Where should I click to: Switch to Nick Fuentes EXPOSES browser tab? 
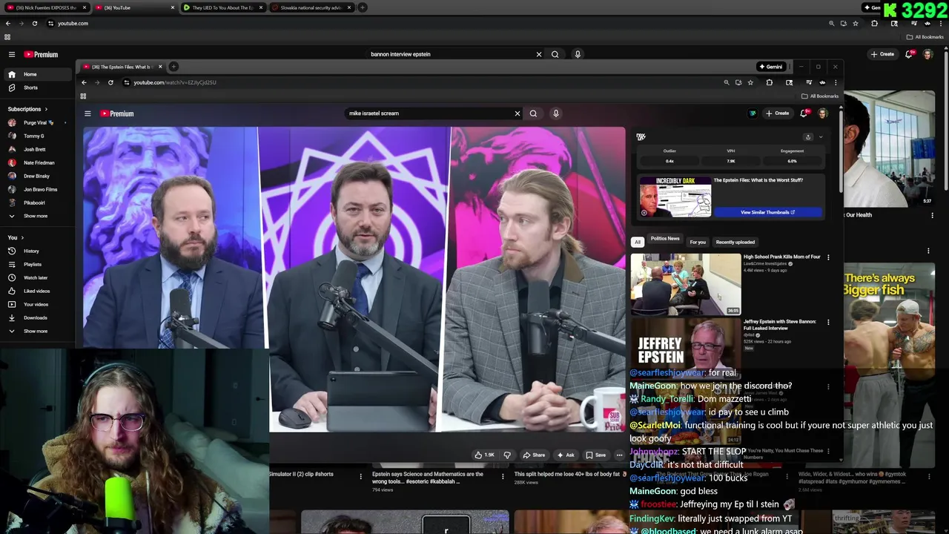[45, 7]
